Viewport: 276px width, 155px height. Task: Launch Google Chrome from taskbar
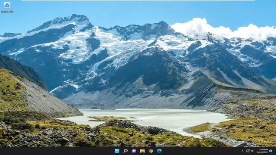[x=151, y=151]
